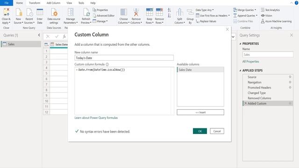Click the Group By icon
The width and height of the screenshot is (299, 168).
click(x=190, y=13)
